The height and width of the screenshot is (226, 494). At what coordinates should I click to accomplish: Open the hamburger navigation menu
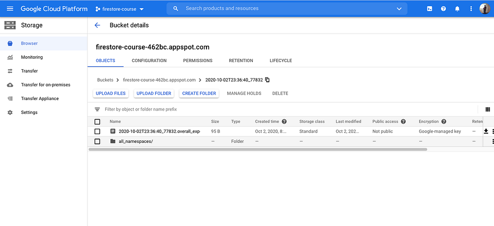pyautogui.click(x=10, y=9)
